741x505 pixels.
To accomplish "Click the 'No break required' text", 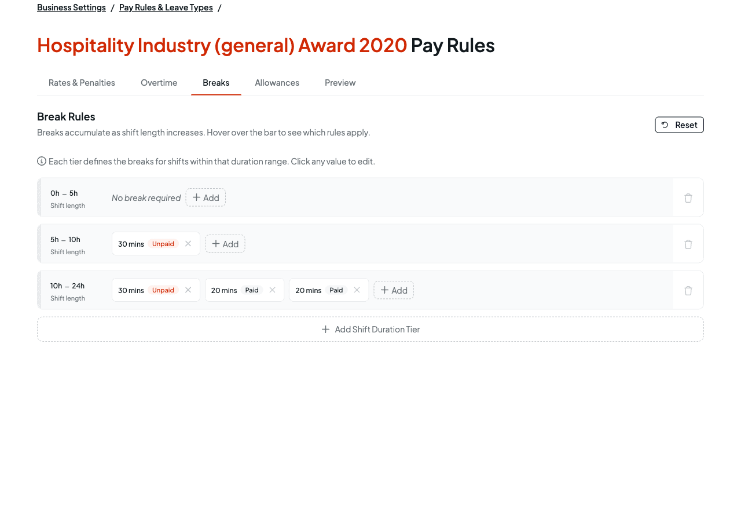I will click(x=146, y=198).
